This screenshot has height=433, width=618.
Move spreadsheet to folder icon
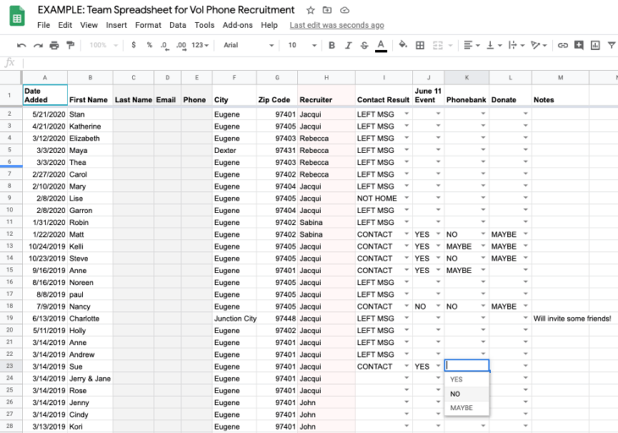(327, 10)
